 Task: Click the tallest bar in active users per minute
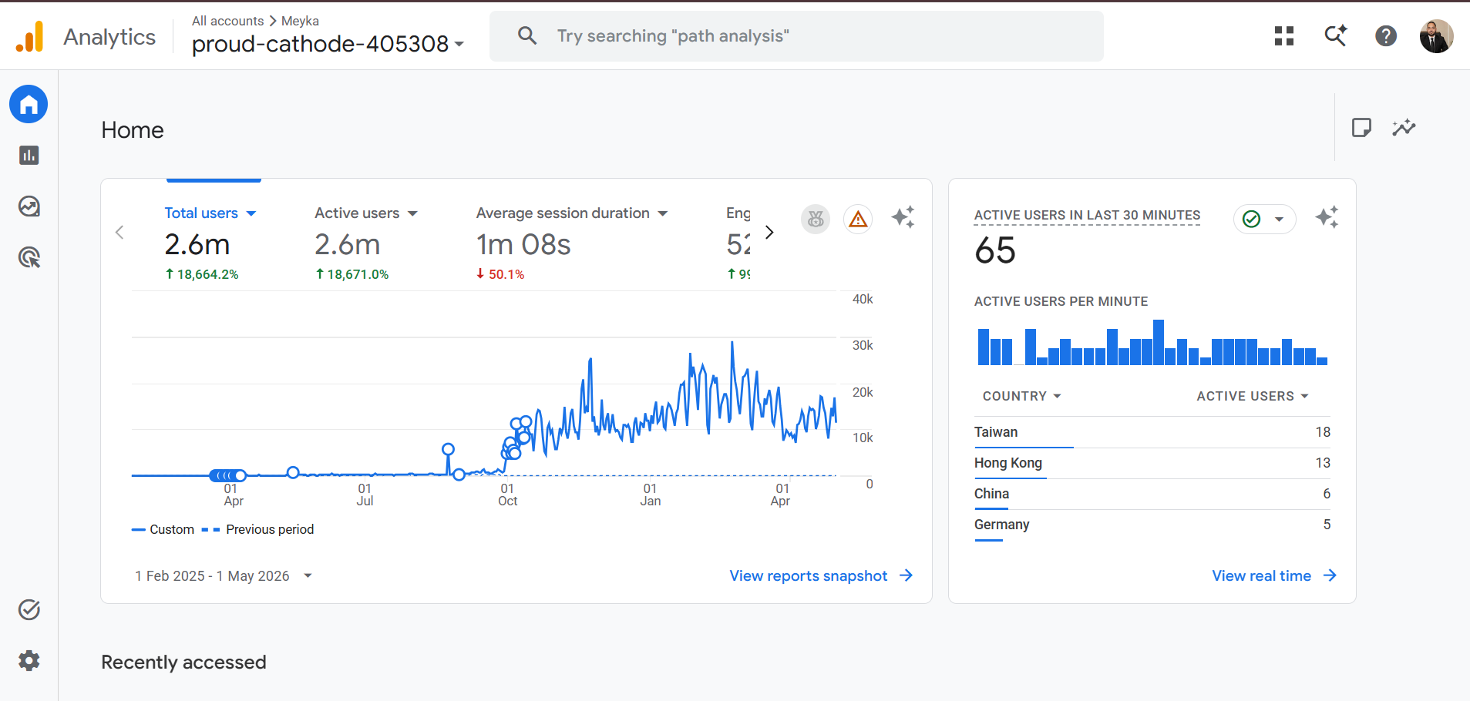pyautogui.click(x=1159, y=342)
